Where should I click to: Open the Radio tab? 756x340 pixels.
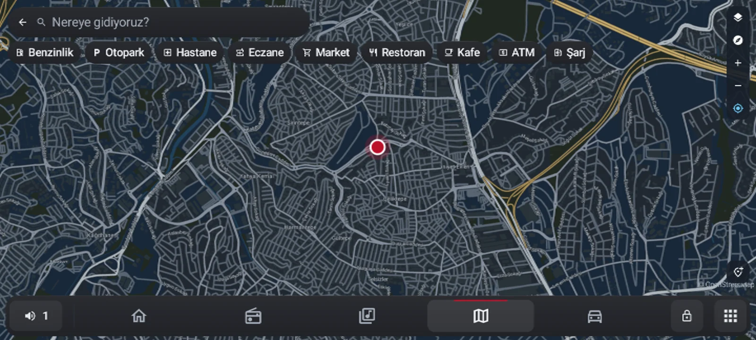(253, 316)
